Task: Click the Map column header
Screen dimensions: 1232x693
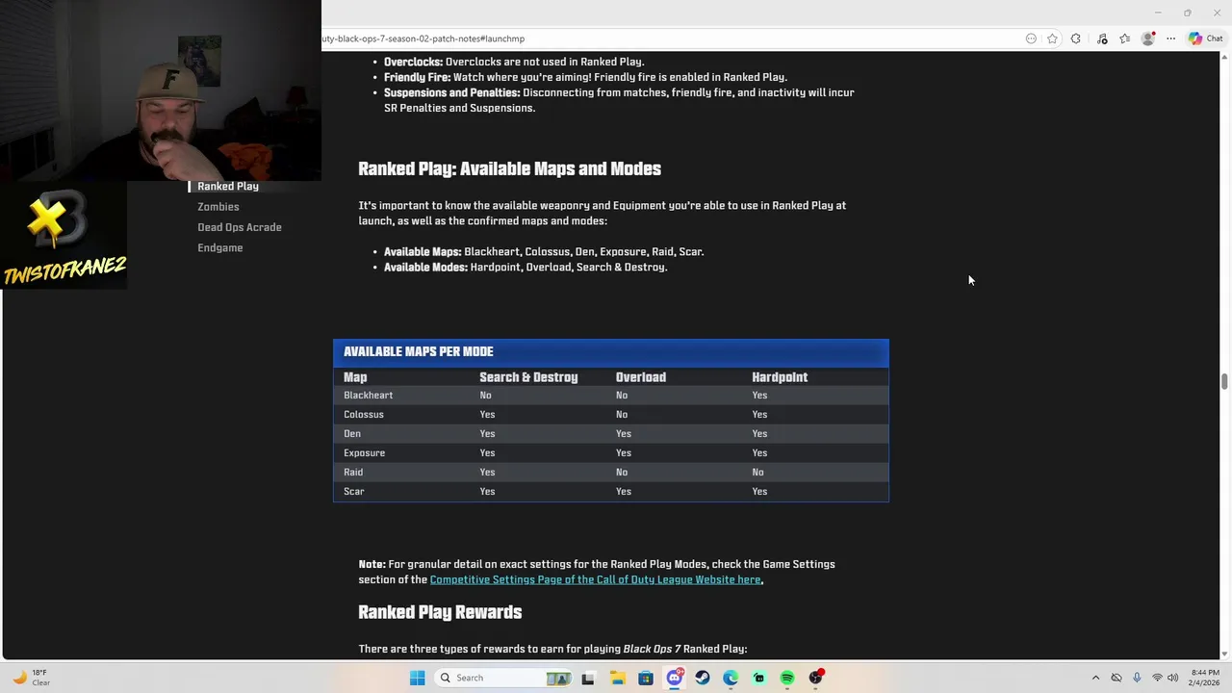Action: 355,377
